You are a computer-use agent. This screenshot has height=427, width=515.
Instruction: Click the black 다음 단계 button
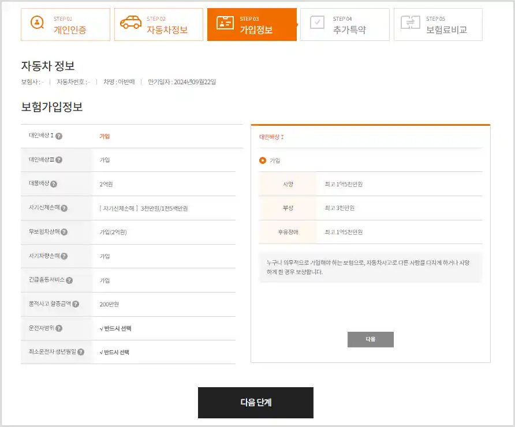pyautogui.click(x=256, y=403)
